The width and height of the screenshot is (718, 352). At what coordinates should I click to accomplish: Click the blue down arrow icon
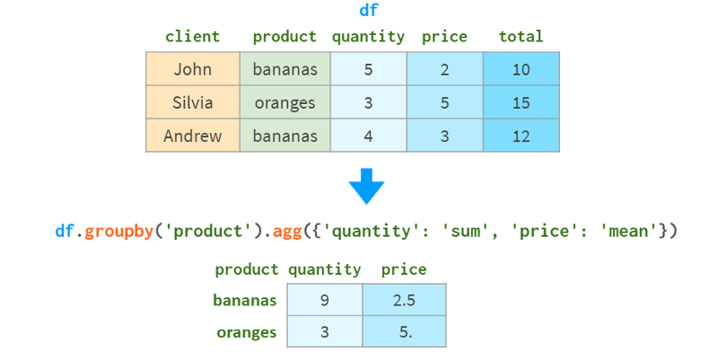coord(366,186)
